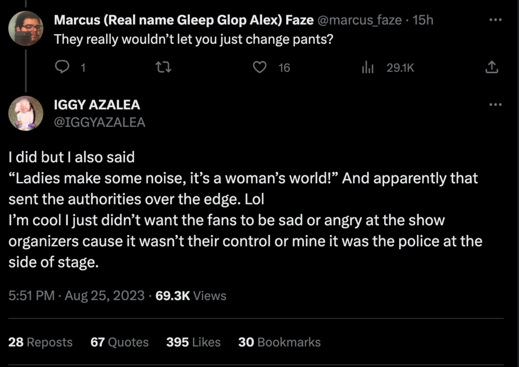The width and height of the screenshot is (519, 367).
Task: Click the IGGY AZALEA display name
Action: [97, 105]
